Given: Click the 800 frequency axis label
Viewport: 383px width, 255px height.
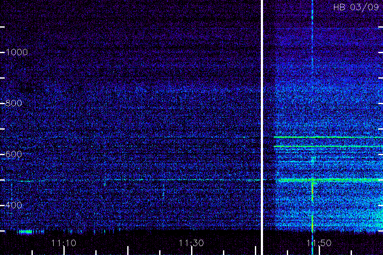Looking at the screenshot, I should coord(14,103).
